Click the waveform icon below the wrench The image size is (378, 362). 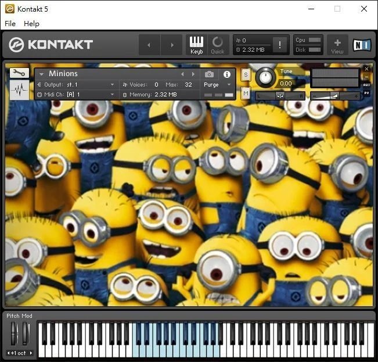19,91
